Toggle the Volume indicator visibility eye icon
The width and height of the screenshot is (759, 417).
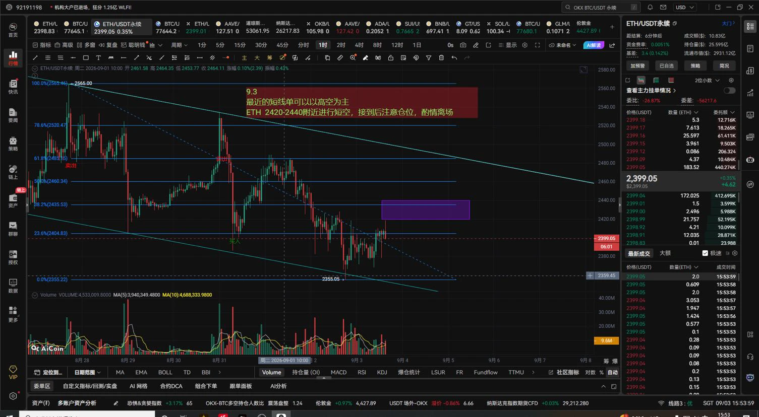(x=35, y=295)
